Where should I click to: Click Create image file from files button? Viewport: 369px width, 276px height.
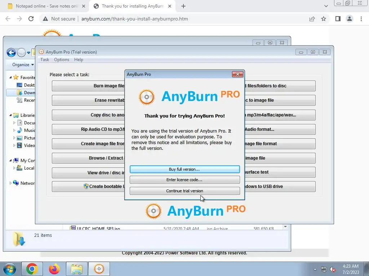pyautogui.click(x=88, y=144)
